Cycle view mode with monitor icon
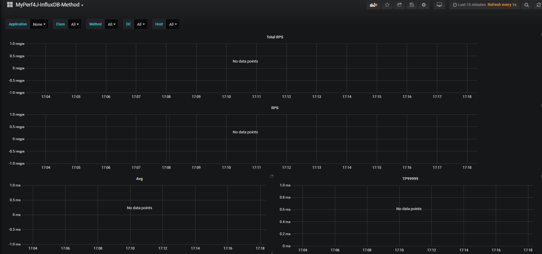Image resolution: width=542 pixels, height=254 pixels. point(439,5)
